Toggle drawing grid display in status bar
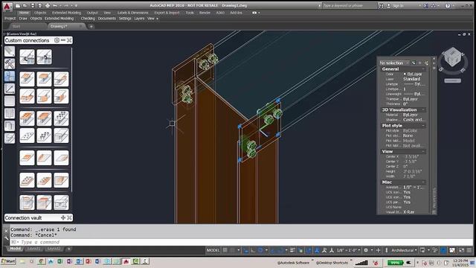 pos(225,250)
